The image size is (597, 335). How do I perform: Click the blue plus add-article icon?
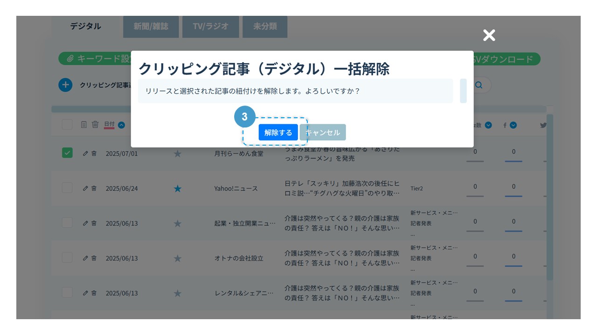[x=65, y=85]
